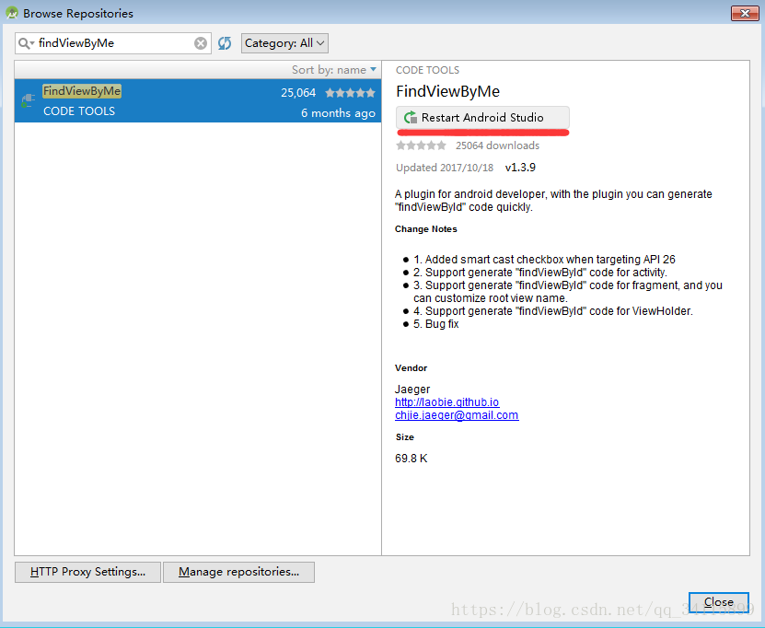The image size is (765, 628).
Task: Click the chjie.jaeger@gmail.com email link
Action: (x=456, y=415)
